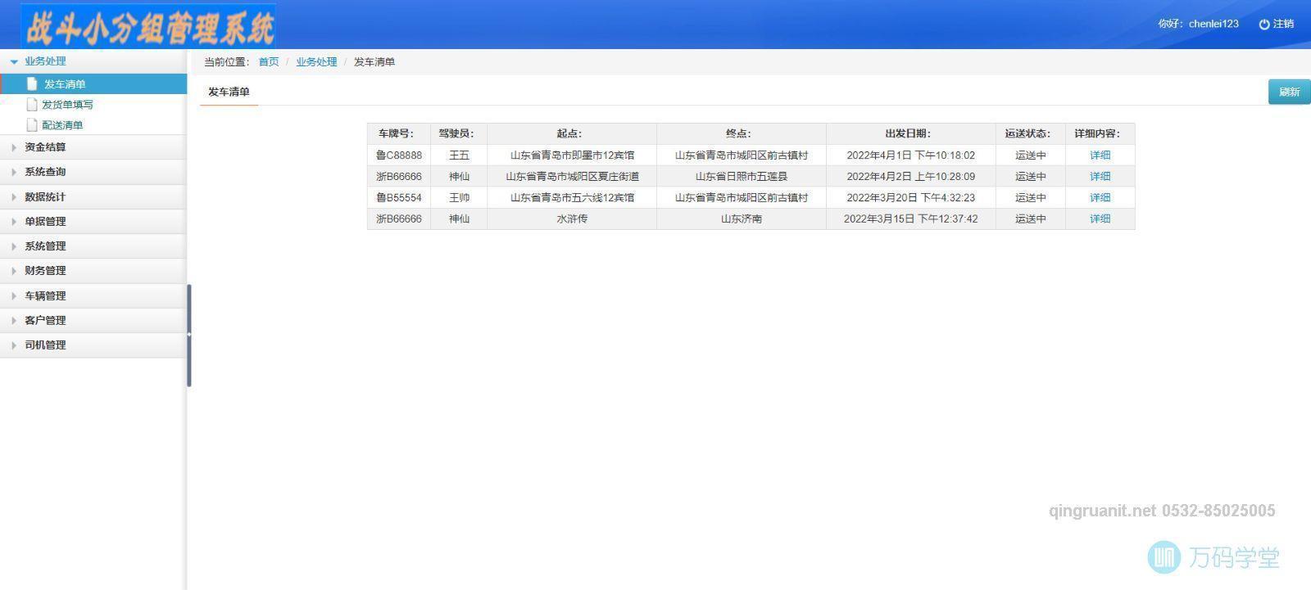
Task: Open 发货单填写 in the sidebar
Action: tap(67, 105)
